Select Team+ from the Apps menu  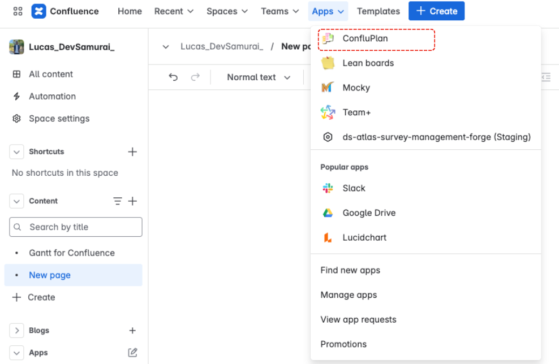pos(425,112)
